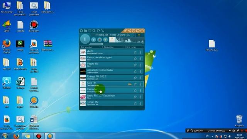Image resolution: width=247 pixels, height=139 pixels.
Task: Open Firefox from the taskbar
Action: coord(16,136)
